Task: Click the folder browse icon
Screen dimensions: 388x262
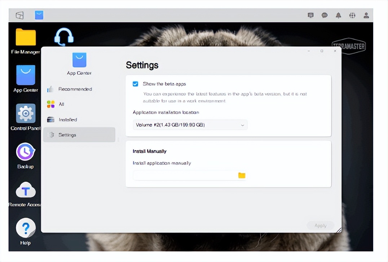Action: (x=242, y=175)
